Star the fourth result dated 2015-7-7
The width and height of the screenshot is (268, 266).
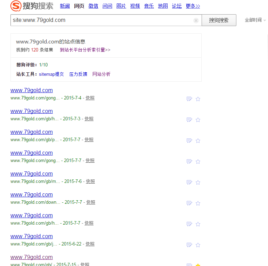[x=198, y=162]
